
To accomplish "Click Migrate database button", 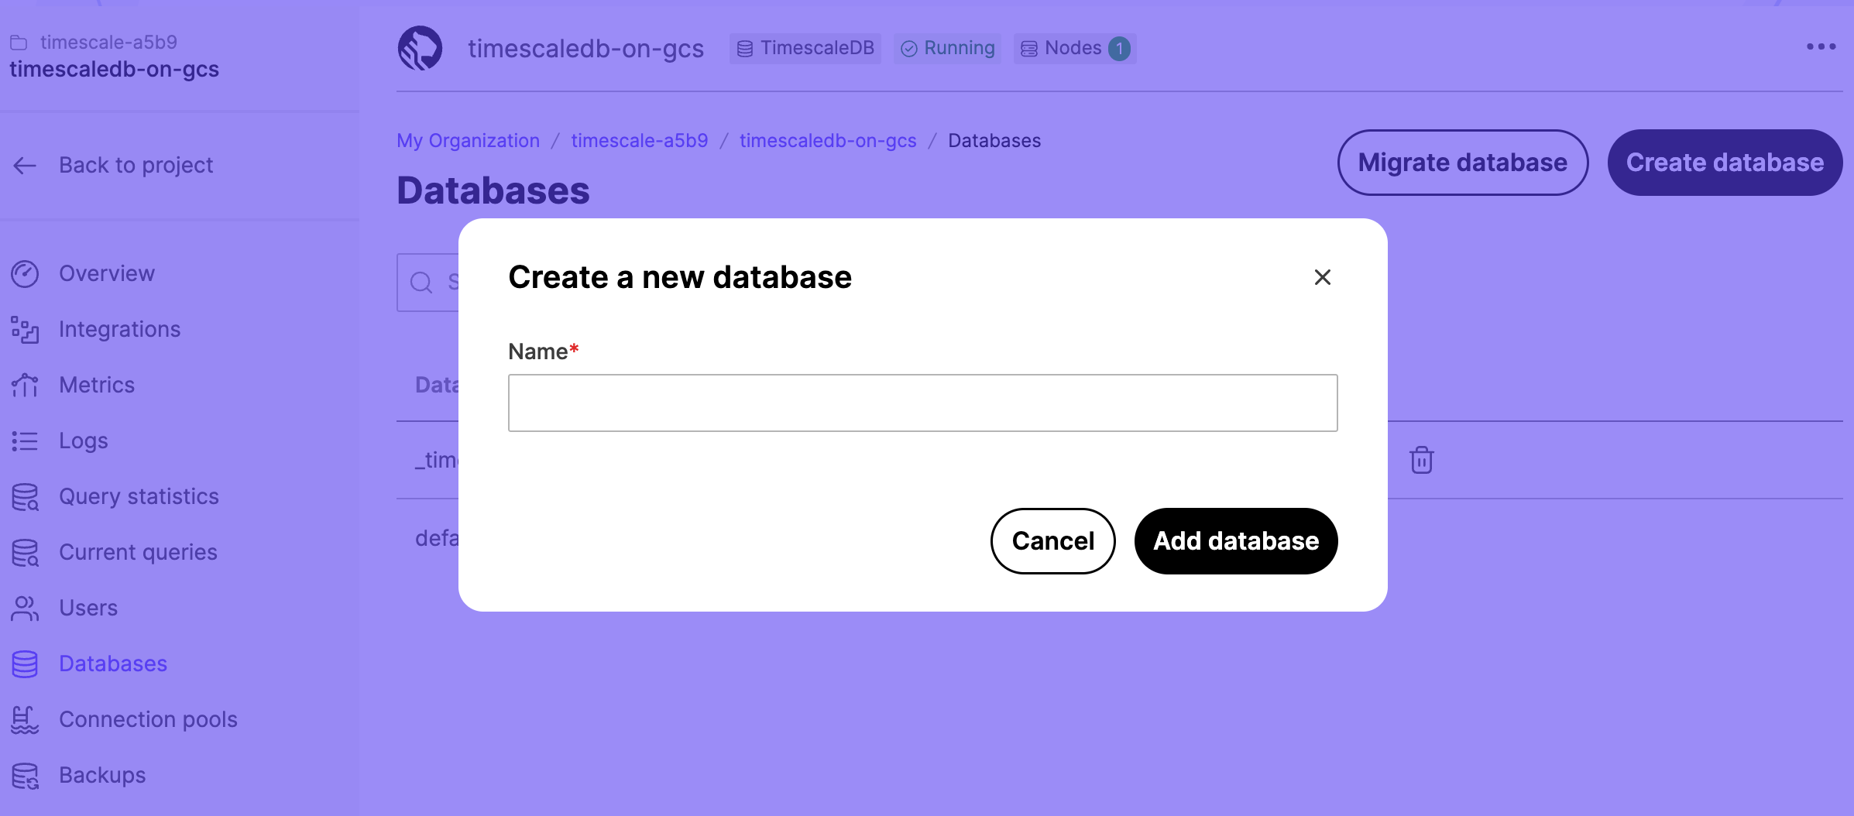I will coord(1462,163).
